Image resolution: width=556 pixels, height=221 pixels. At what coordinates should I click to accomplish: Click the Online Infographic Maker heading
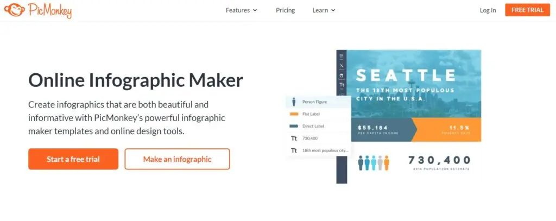point(136,80)
